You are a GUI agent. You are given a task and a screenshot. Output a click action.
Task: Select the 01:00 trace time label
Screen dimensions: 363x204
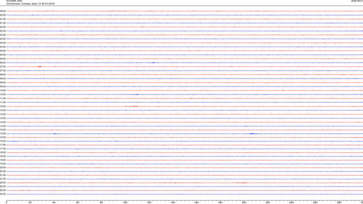pyautogui.click(x=3, y=19)
